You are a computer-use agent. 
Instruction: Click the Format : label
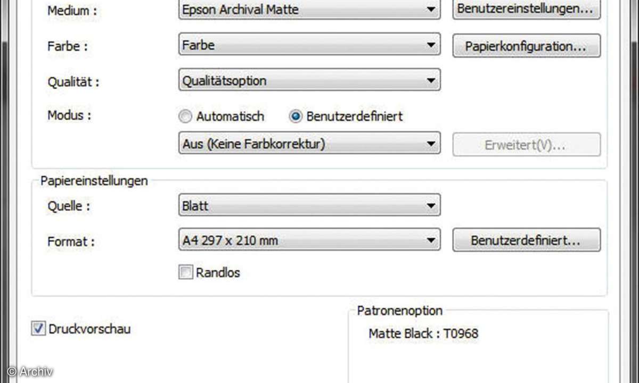(71, 241)
